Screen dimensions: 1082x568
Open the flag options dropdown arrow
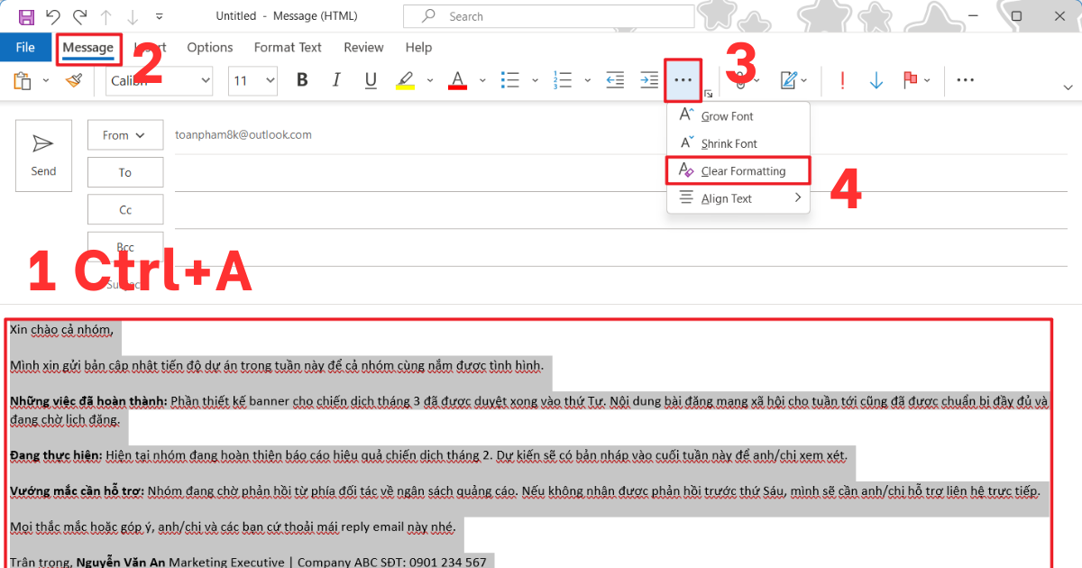click(930, 80)
